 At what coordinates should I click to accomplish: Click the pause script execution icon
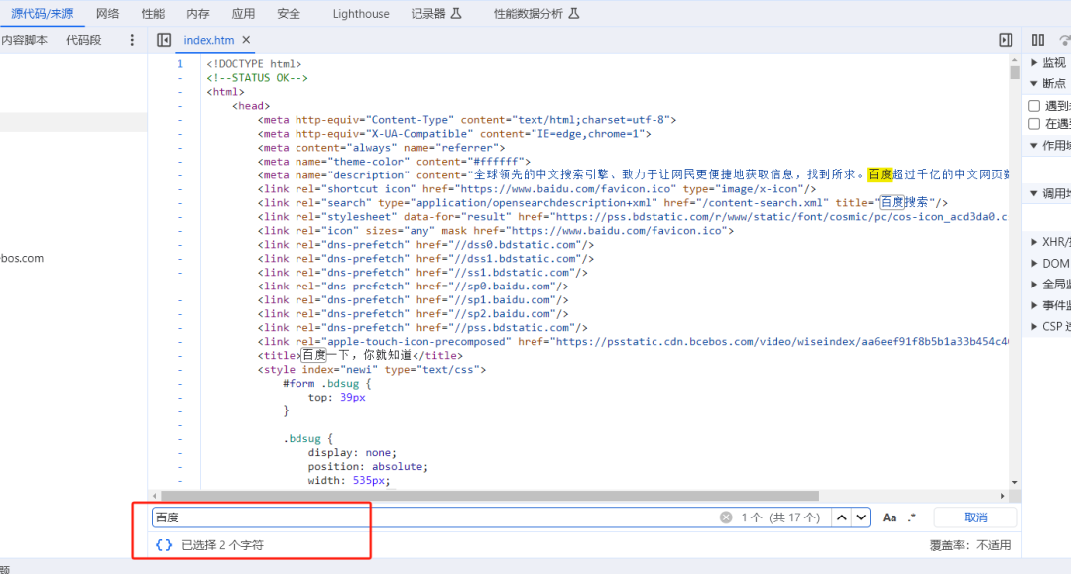[1038, 40]
